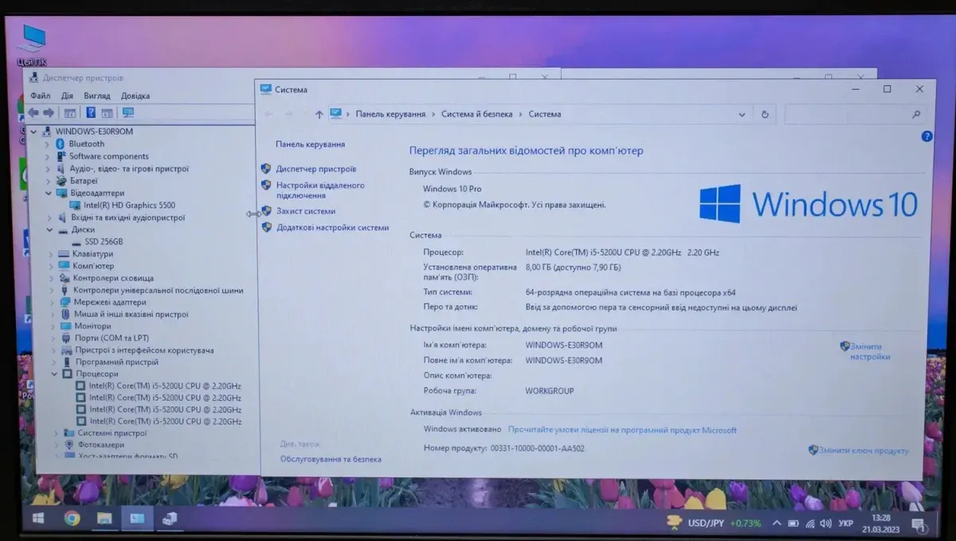Image resolution: width=956 pixels, height=541 pixels.
Task: Click the Змінити ключ продукту link
Action: [x=863, y=451]
